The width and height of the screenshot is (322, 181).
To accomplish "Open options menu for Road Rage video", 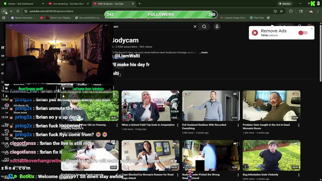I will (178, 175).
